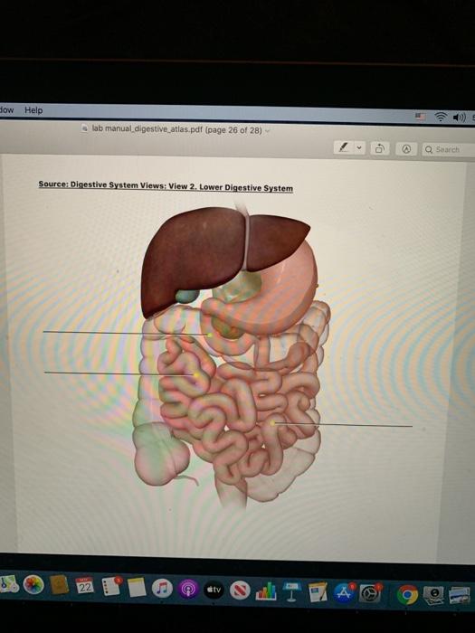Click the volume icon in menu bar
This screenshot has height=633, width=475.
point(460,118)
